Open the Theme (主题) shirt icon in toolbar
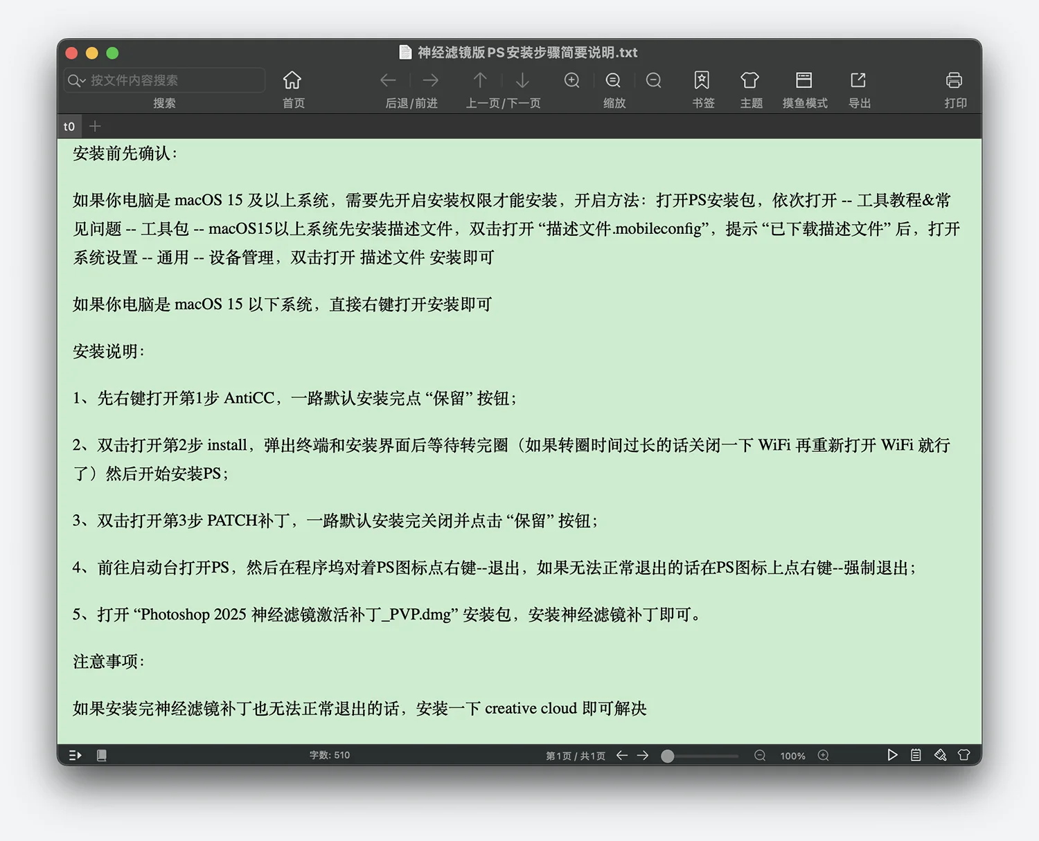1039x841 pixels. pos(749,81)
